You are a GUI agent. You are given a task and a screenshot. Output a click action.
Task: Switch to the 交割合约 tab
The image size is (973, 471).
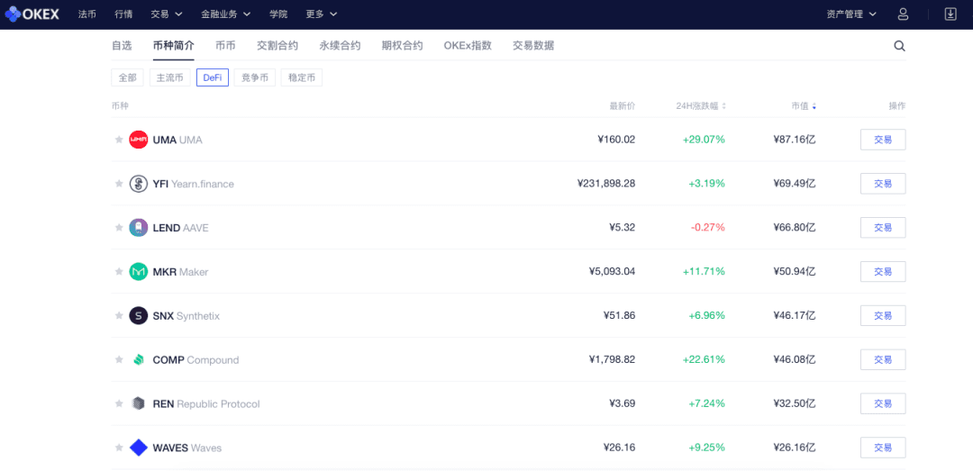coord(277,45)
